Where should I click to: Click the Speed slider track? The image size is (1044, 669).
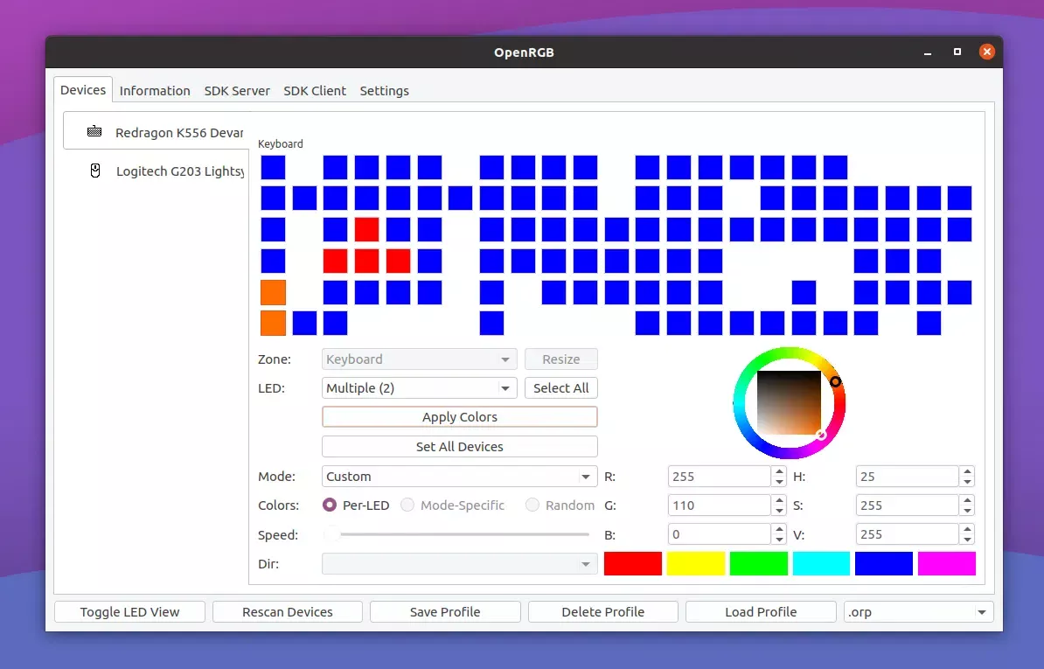459,534
